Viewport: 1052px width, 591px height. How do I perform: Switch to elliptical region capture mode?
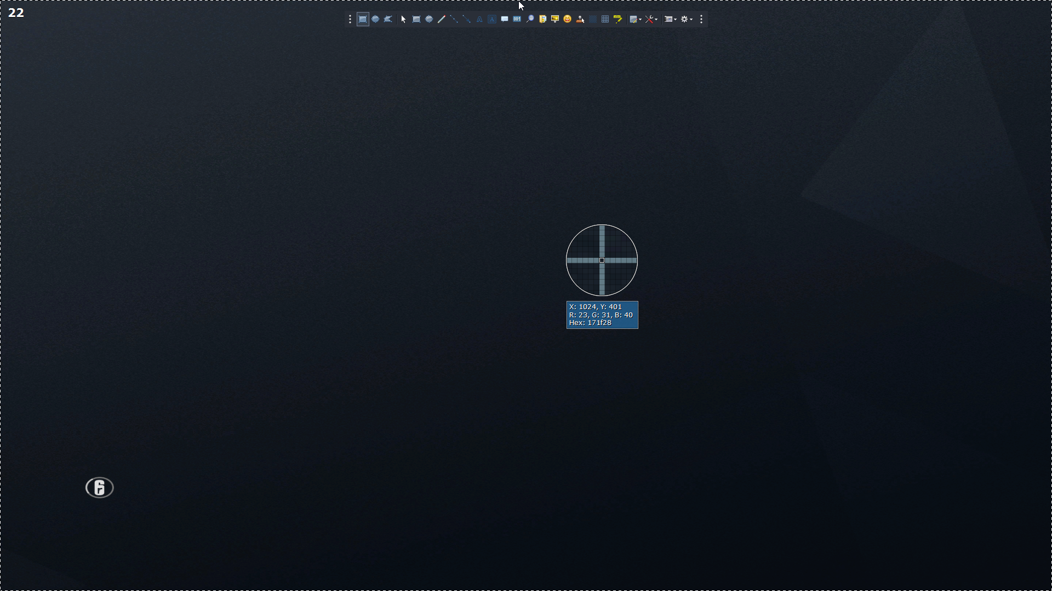(375, 19)
